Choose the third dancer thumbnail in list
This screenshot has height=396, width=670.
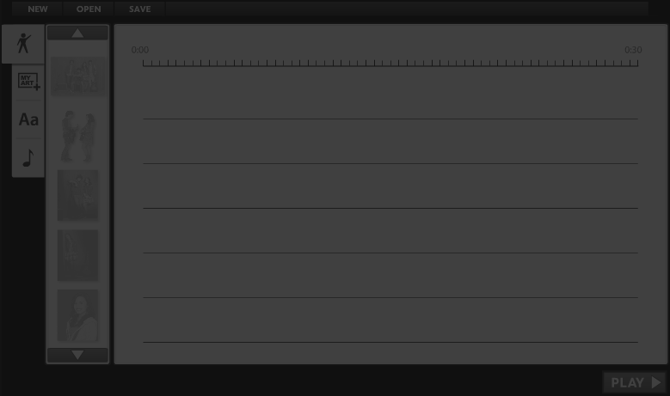(x=77, y=196)
